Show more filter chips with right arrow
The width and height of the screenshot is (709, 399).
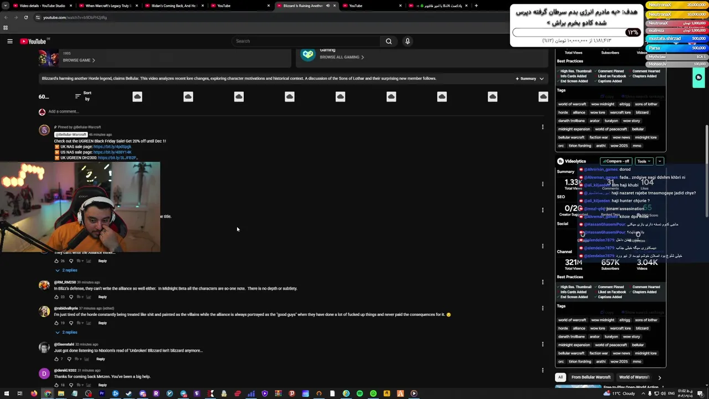tap(659, 377)
